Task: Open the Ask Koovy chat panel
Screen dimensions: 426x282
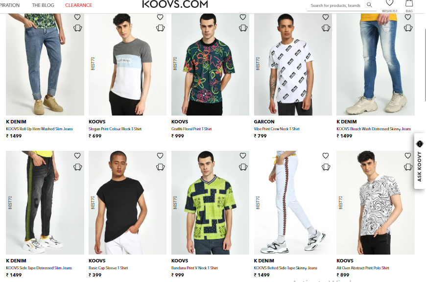Action: coord(420,161)
